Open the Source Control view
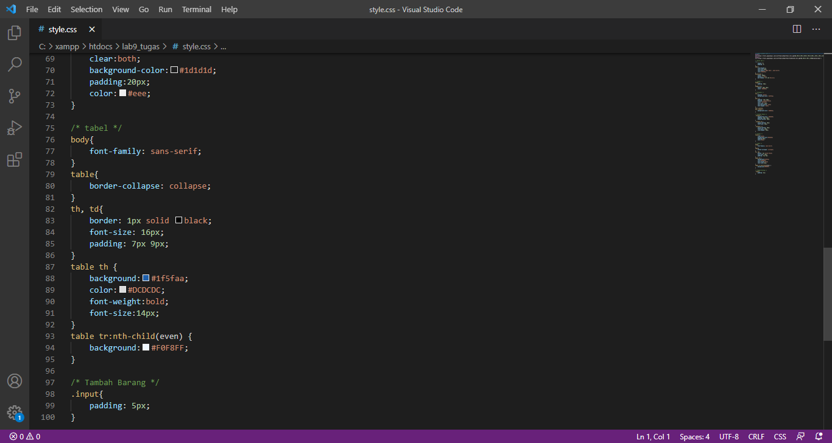 [x=14, y=96]
